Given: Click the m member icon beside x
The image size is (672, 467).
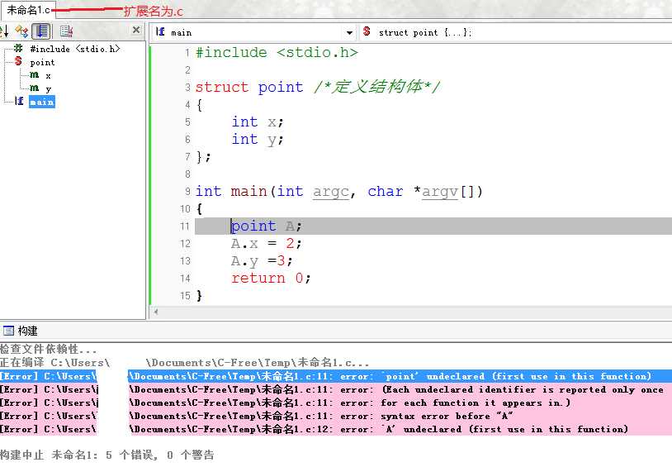Looking at the screenshot, I should point(35,74).
